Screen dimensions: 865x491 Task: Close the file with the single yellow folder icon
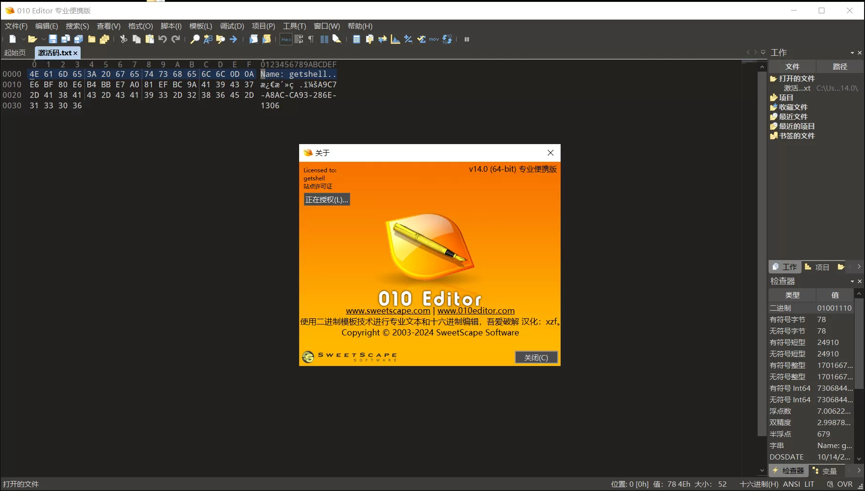pos(92,39)
